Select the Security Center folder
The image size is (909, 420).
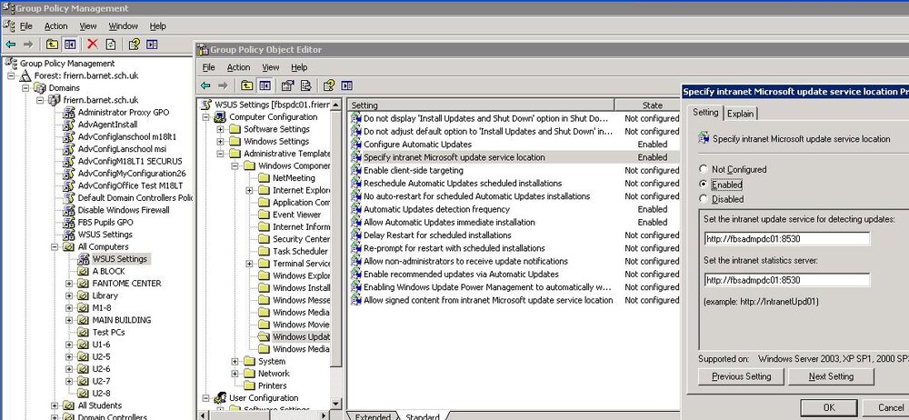301,239
